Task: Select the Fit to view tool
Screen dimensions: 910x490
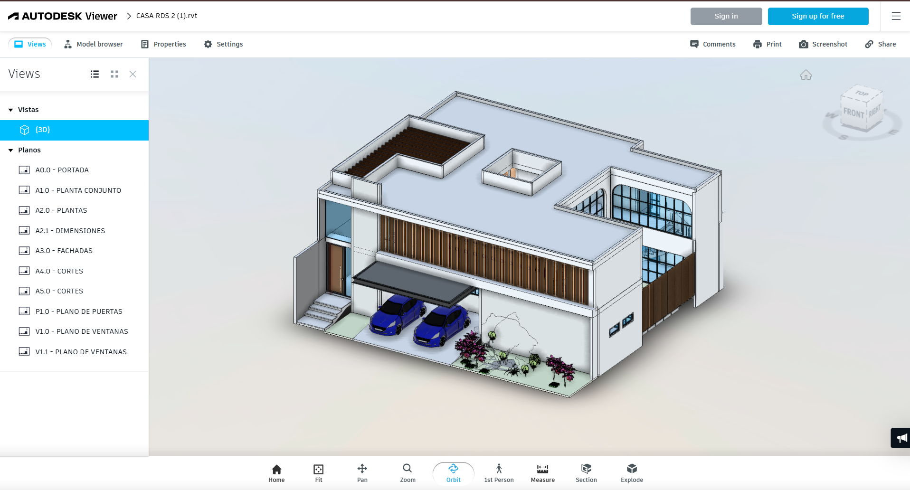Action: pyautogui.click(x=318, y=473)
